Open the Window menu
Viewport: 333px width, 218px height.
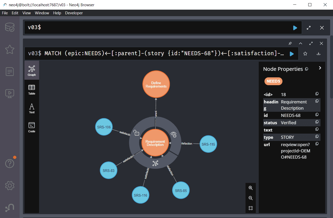pos(42,13)
